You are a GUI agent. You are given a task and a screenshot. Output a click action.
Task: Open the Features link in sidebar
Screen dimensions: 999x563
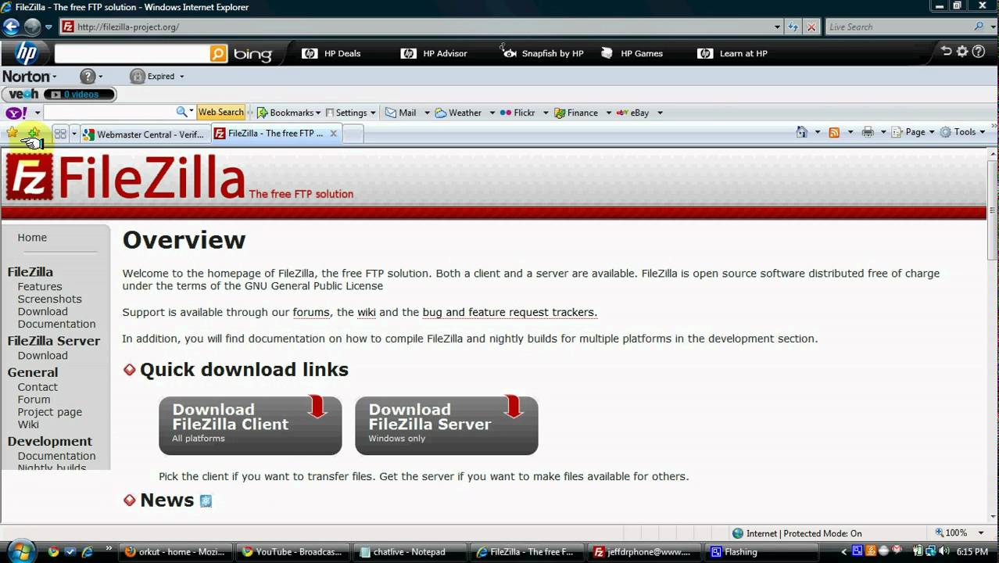(40, 286)
